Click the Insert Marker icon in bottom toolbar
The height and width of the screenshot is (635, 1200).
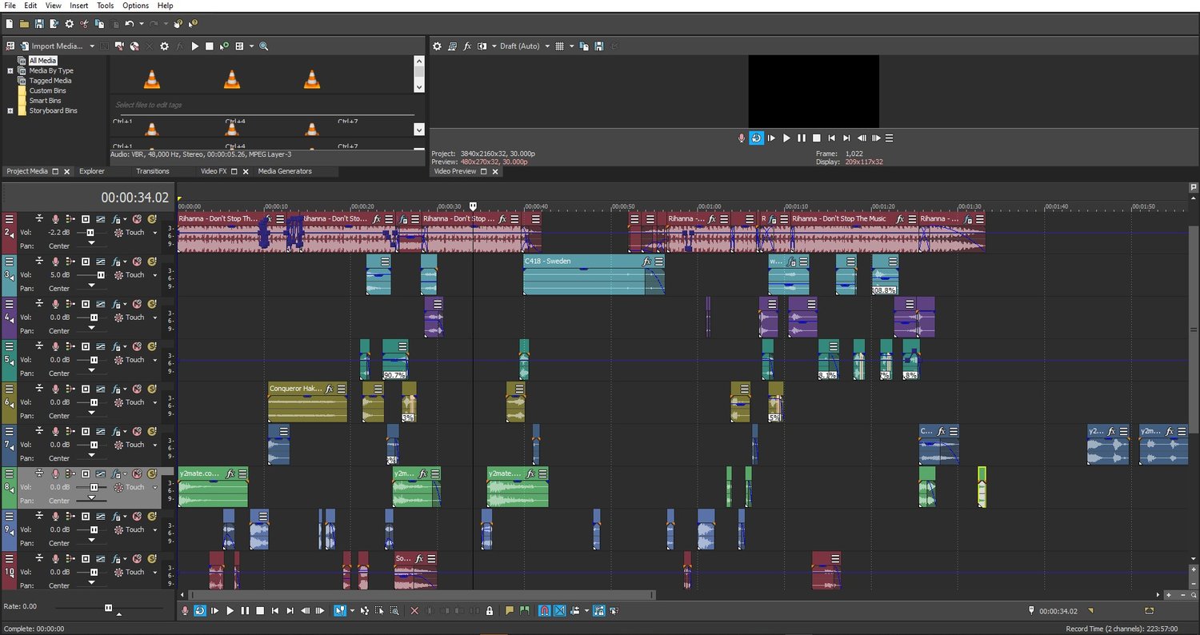click(510, 610)
